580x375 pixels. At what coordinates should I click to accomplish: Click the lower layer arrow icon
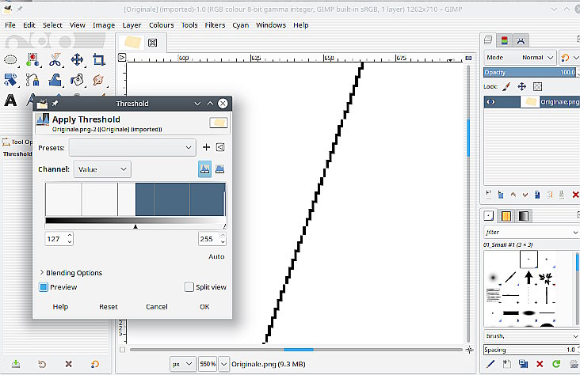(x=525, y=195)
